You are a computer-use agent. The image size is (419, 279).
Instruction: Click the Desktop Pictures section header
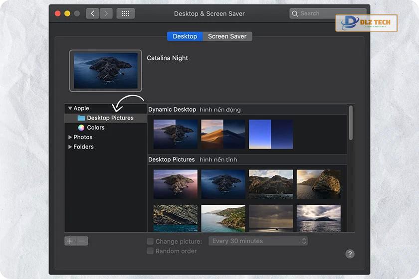172,159
